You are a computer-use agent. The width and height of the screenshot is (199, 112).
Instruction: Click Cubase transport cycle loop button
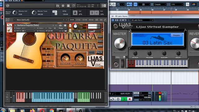112,99
